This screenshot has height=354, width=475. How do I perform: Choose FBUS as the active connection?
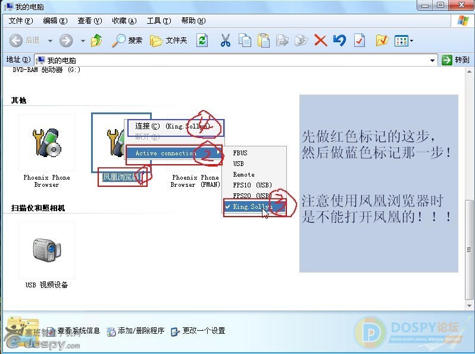(240, 153)
